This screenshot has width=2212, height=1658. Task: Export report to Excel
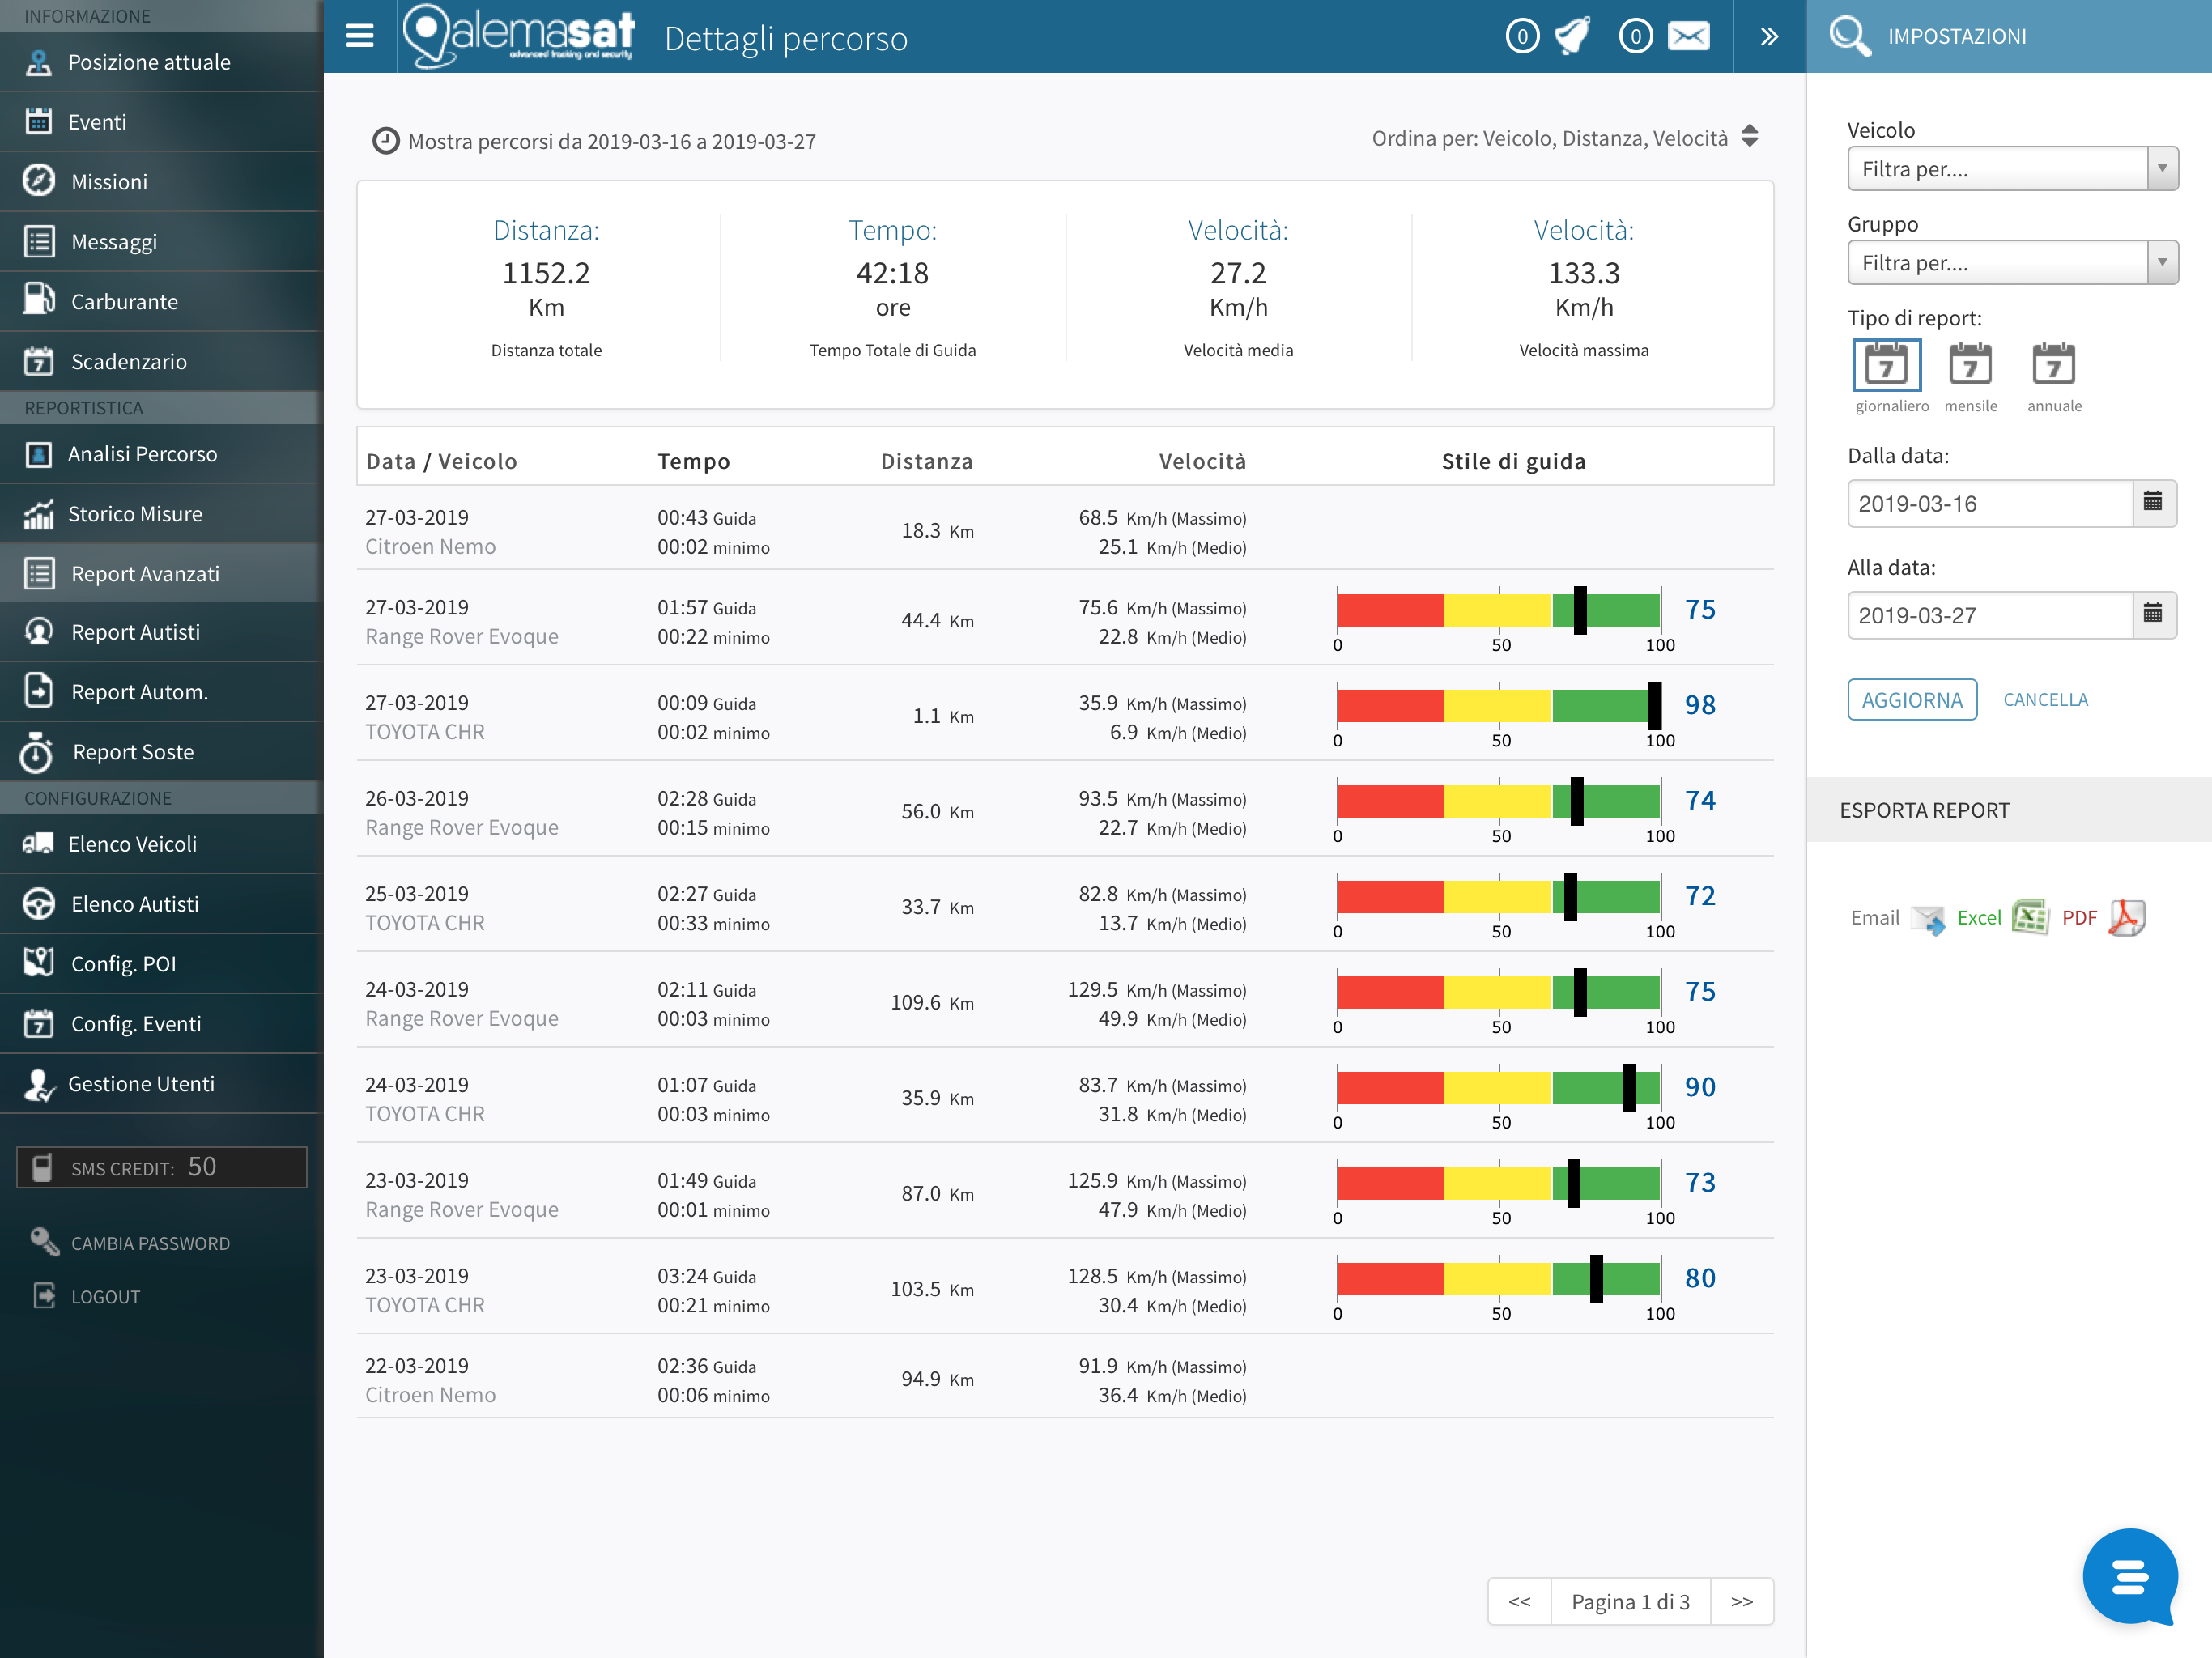point(2030,917)
